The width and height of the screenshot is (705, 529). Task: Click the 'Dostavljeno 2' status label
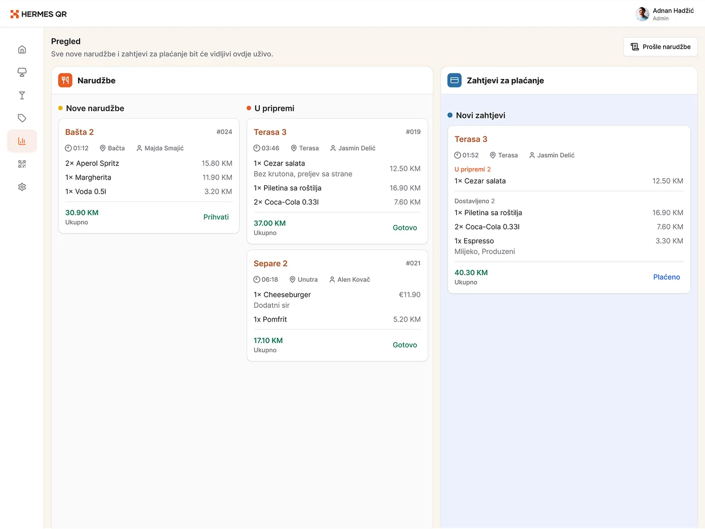pos(474,201)
